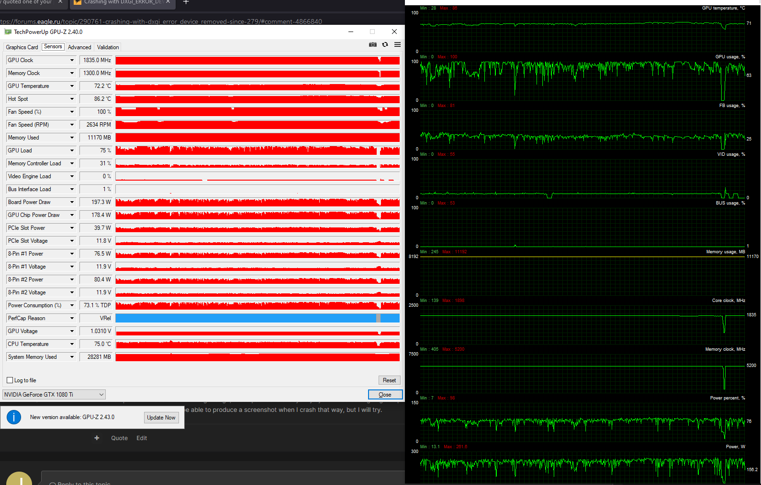Screen dimensions: 761x485
Task: Expand the PerfCap Reason dropdown
Action: [x=72, y=318]
